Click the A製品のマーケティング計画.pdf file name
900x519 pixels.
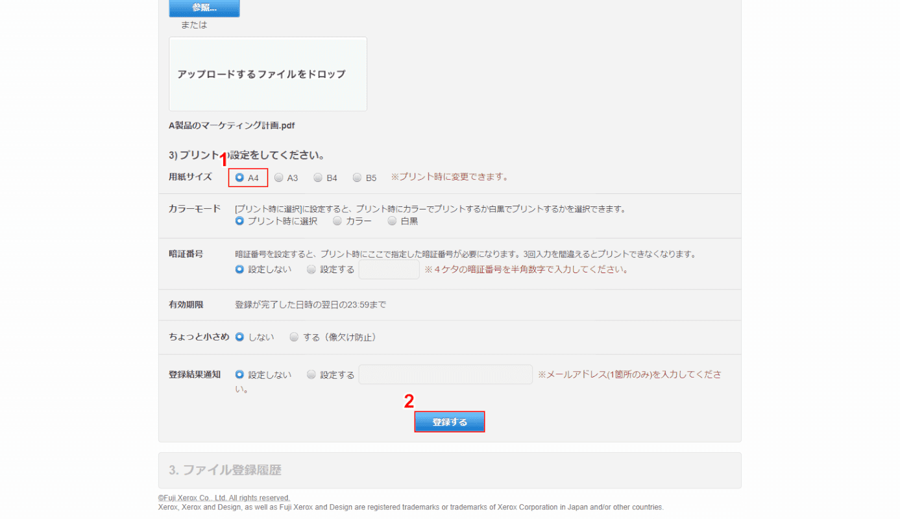click(232, 125)
